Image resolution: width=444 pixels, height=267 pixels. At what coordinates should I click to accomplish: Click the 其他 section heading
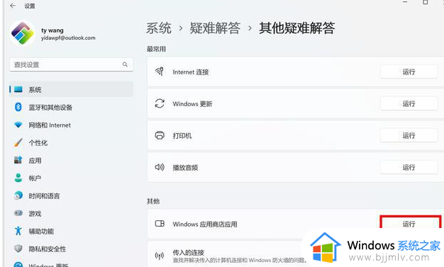153,201
